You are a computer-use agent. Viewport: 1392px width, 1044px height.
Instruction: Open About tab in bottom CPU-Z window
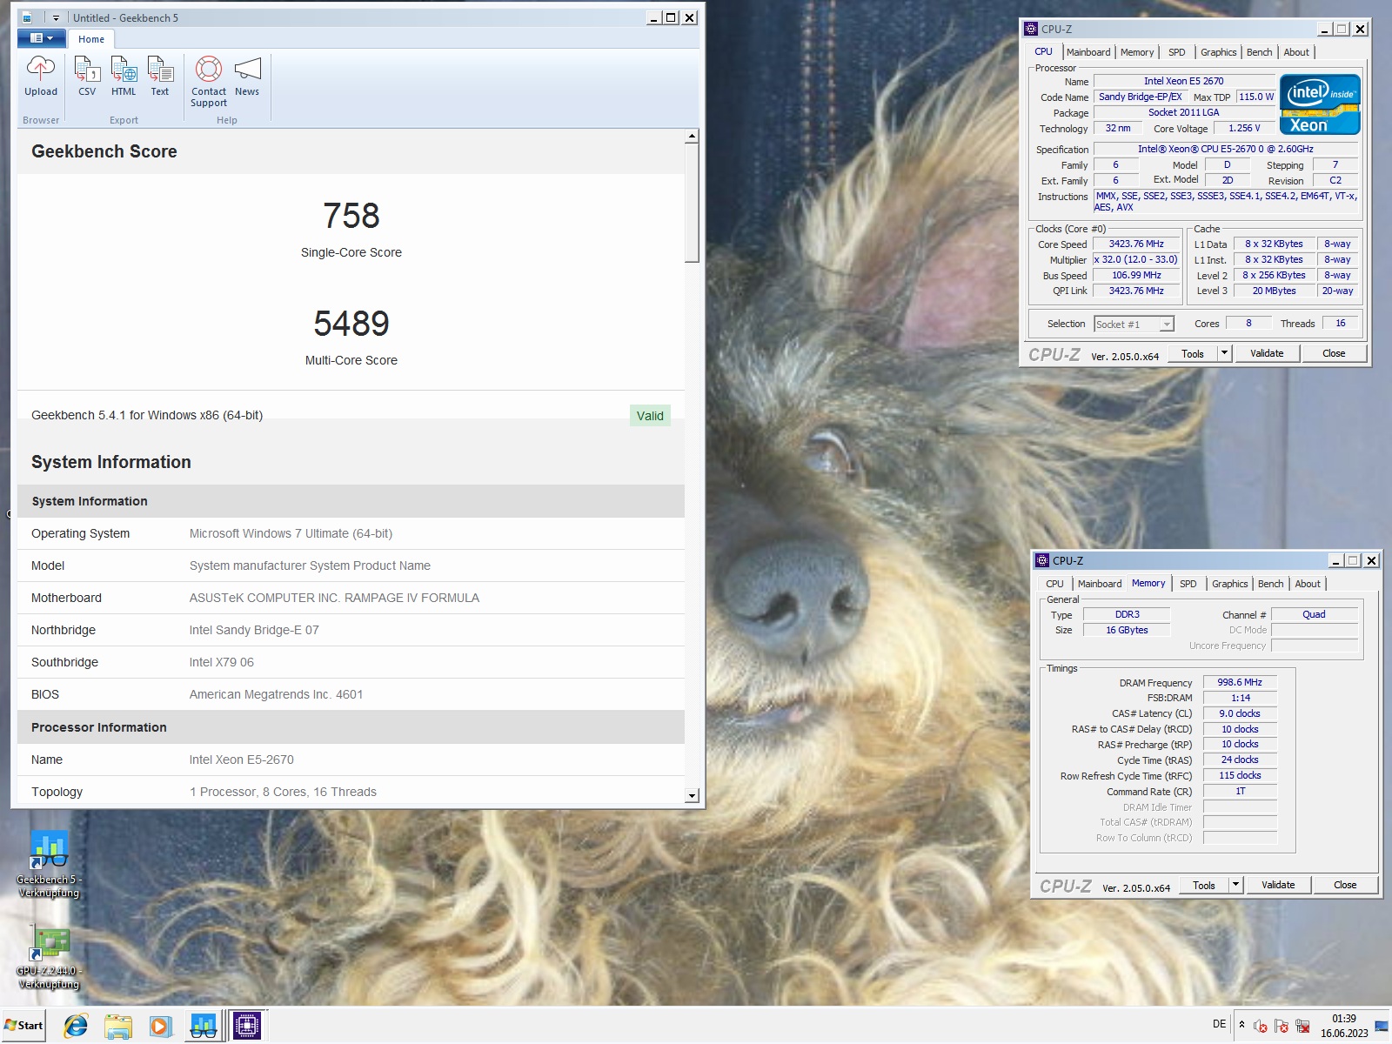click(1308, 584)
